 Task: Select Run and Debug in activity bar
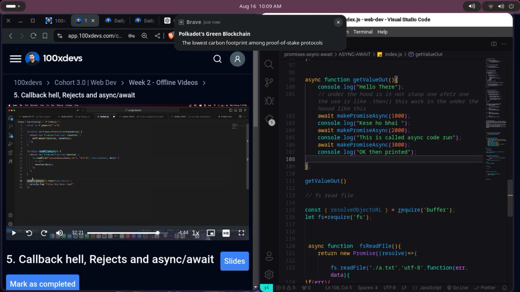coord(269,101)
